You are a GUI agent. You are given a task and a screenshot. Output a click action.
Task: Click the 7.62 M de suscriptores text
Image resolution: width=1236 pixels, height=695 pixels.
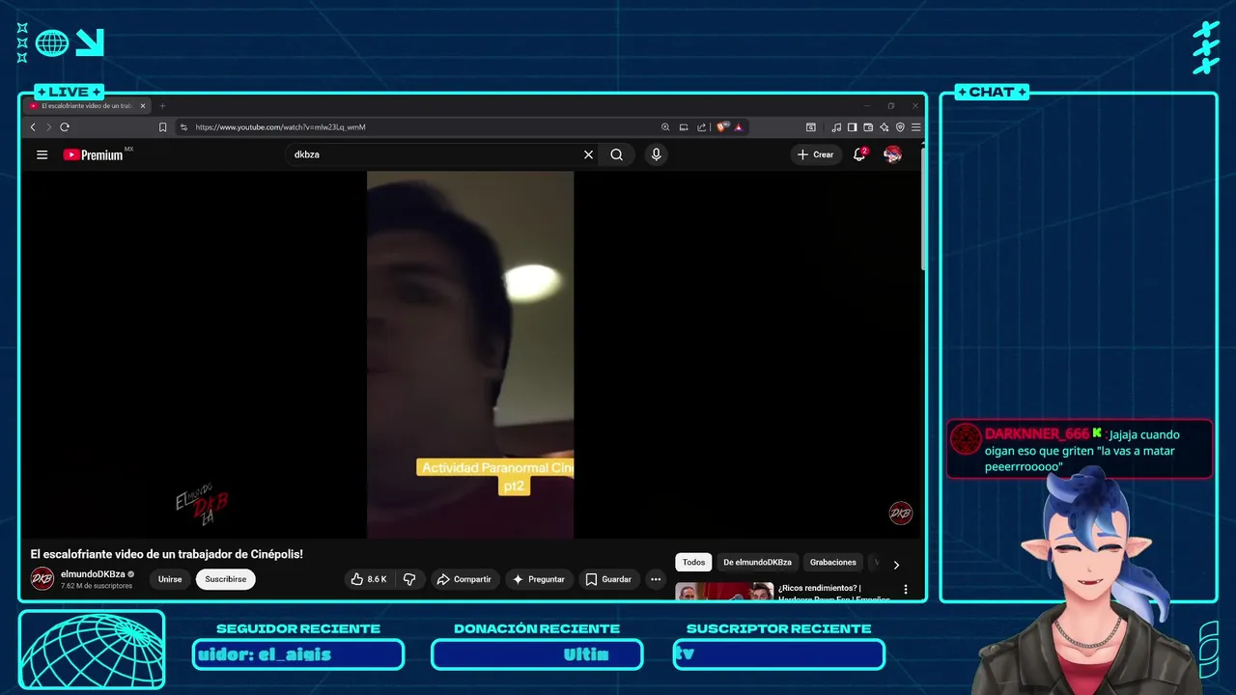pos(97,586)
